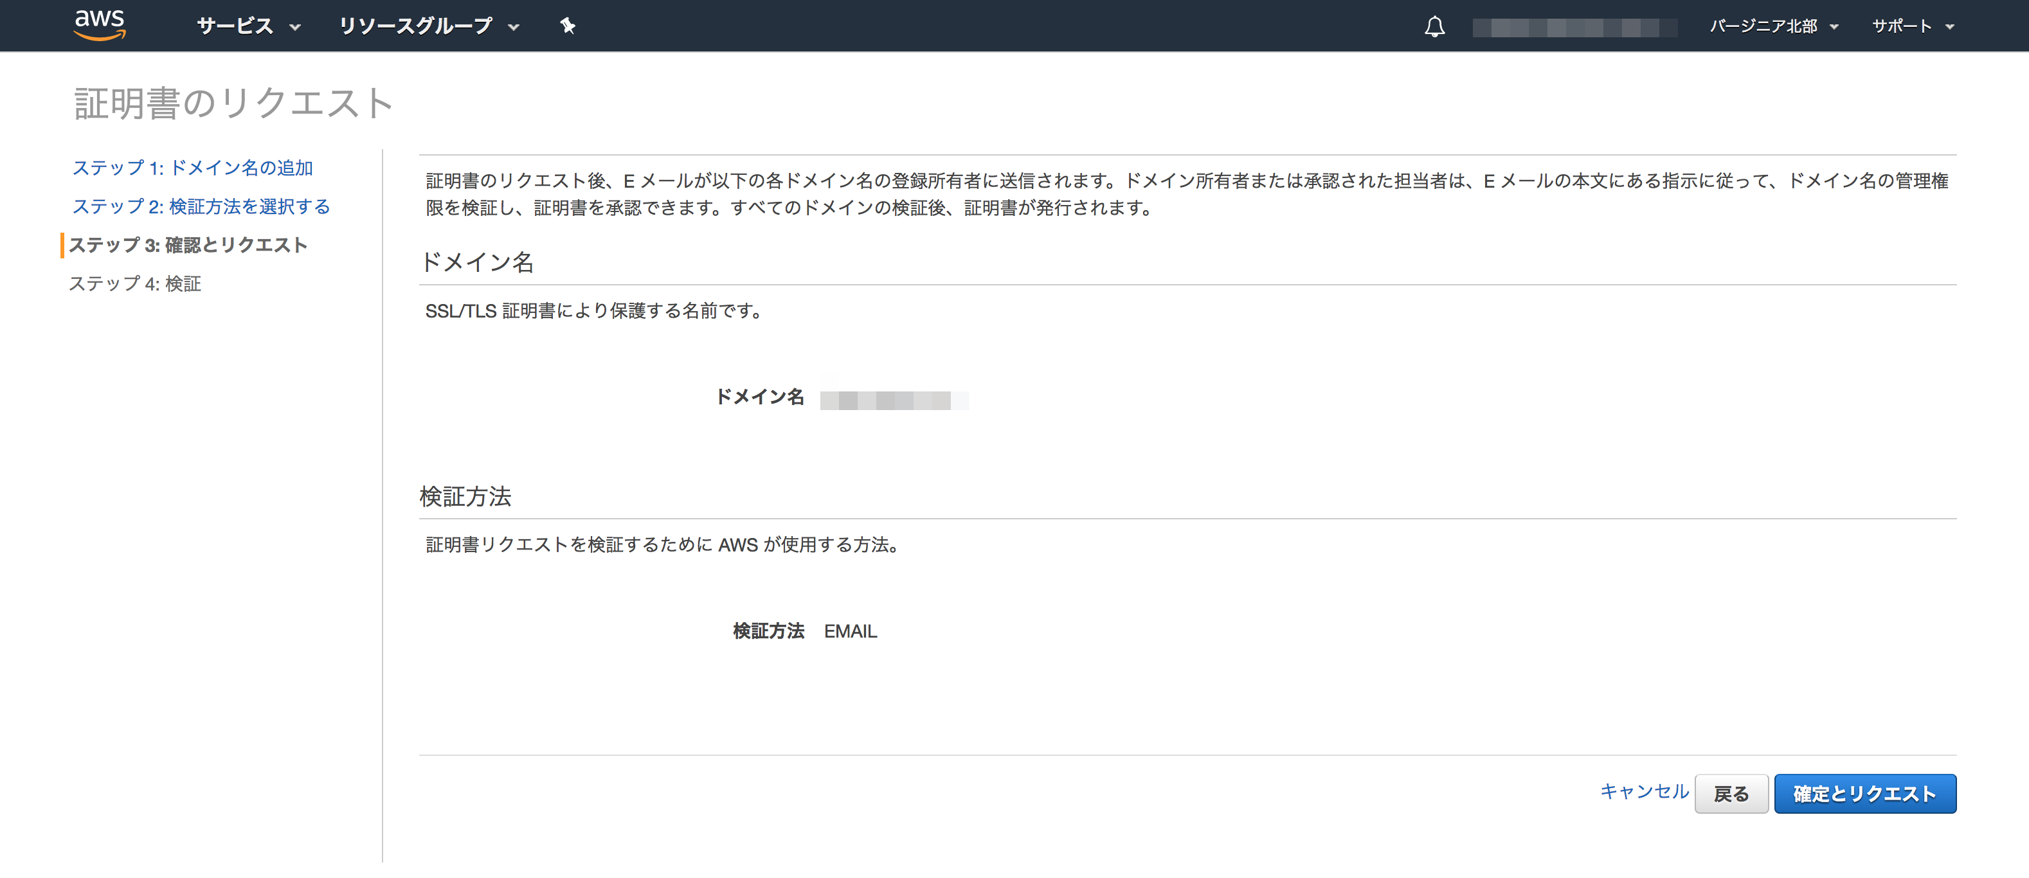The width and height of the screenshot is (2029, 878).
Task: Select ステップ 4: 検証
Action: click(135, 283)
